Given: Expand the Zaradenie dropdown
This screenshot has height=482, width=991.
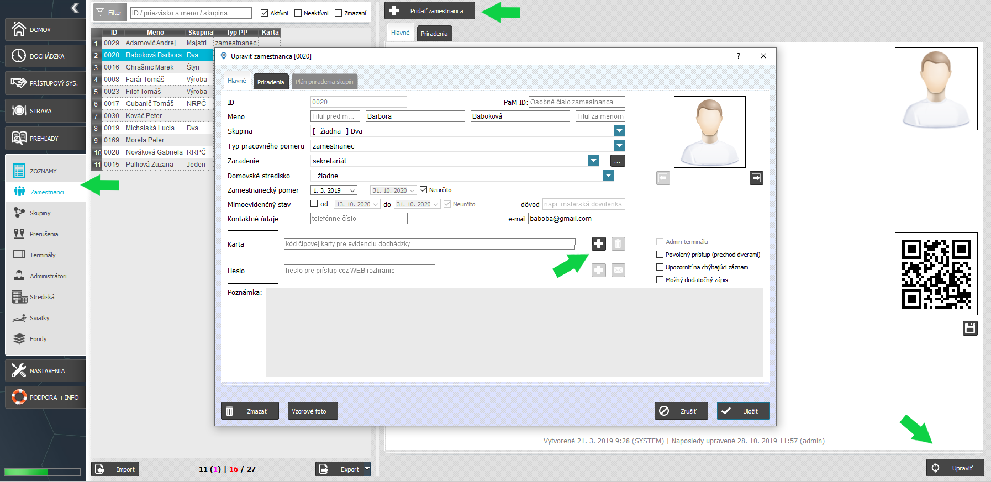Looking at the screenshot, I should click(x=593, y=161).
